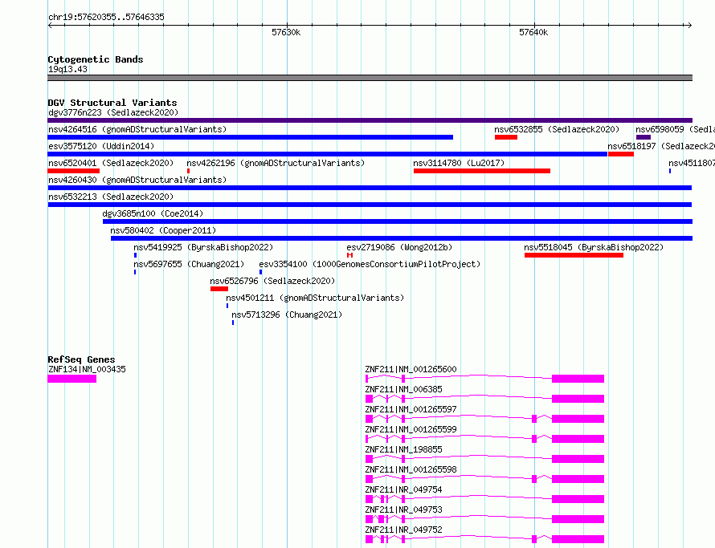Select the large last exon of NM_001265600
This screenshot has width=715, height=548.
click(x=578, y=379)
